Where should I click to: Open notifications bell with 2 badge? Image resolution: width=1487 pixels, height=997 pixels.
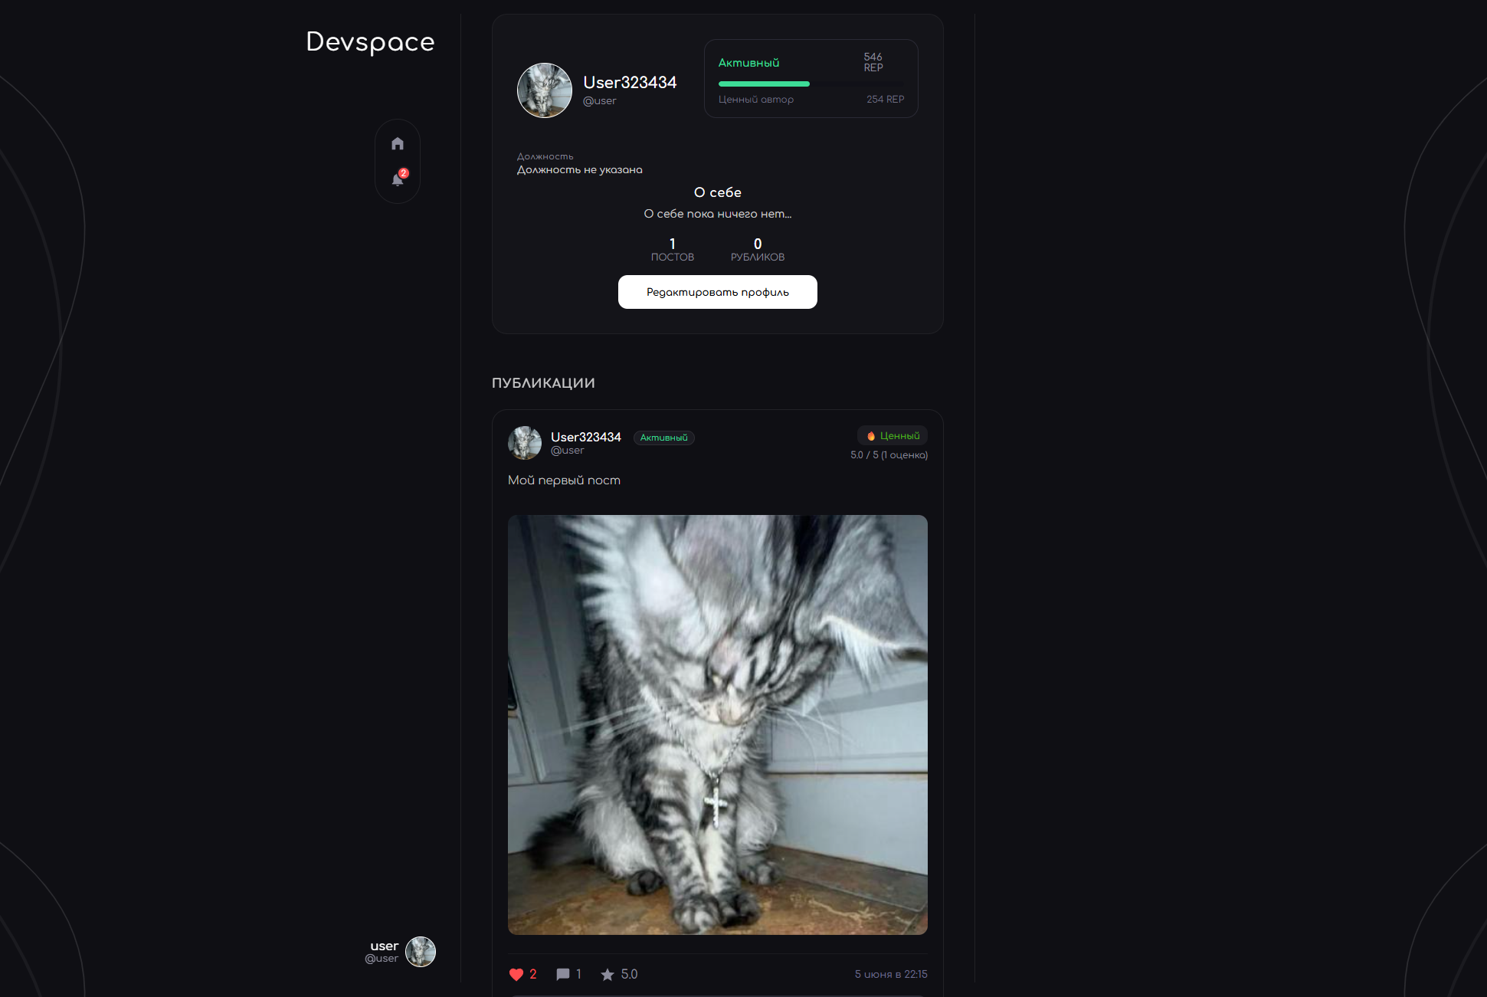coord(398,179)
